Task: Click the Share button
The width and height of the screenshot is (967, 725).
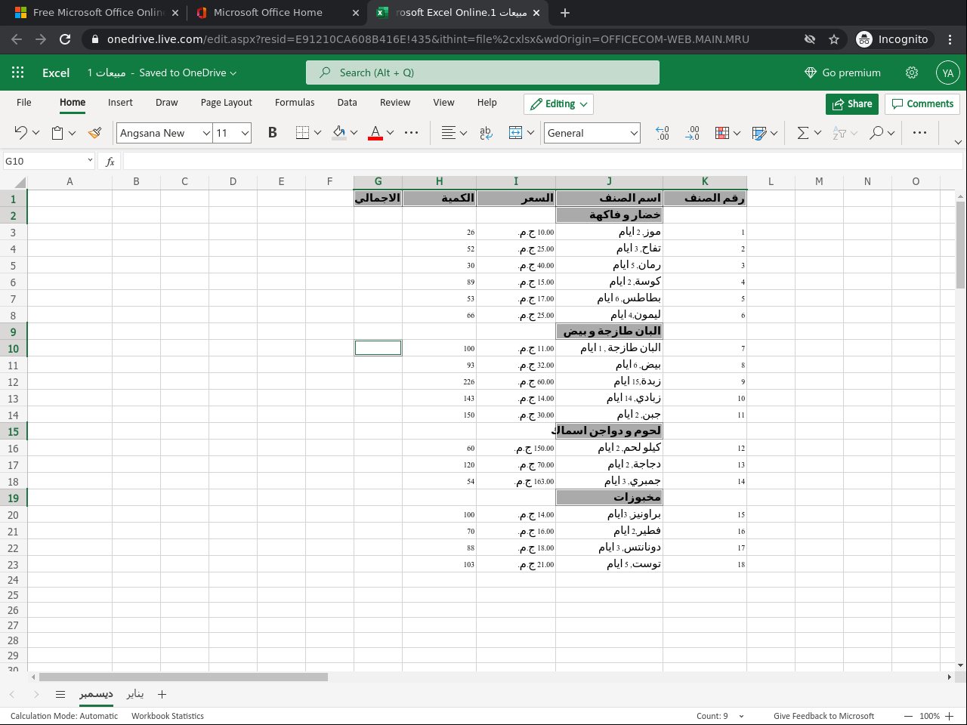Action: (852, 104)
